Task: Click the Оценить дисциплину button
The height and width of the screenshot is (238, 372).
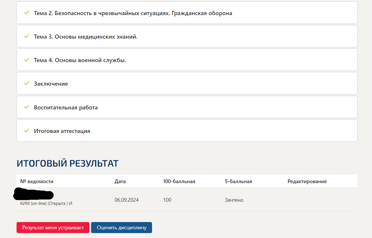Action: [x=121, y=228]
